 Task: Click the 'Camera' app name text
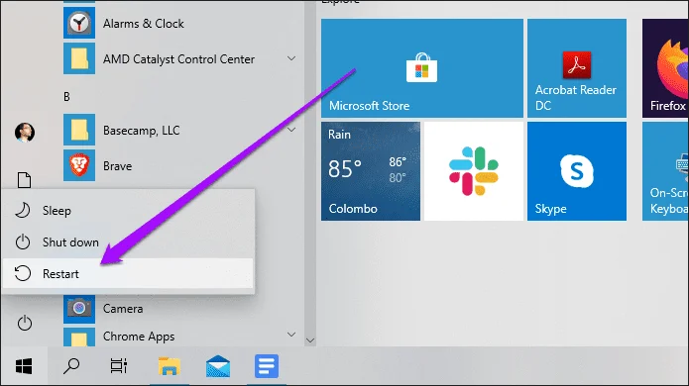[123, 309]
